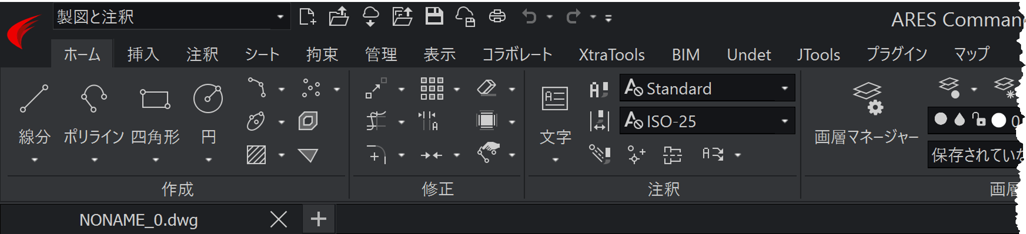1026x234 pixels.
Task: Click the cloud save icon
Action: click(x=465, y=17)
